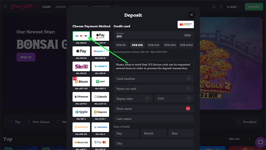Select the Top games category

coord(15,122)
